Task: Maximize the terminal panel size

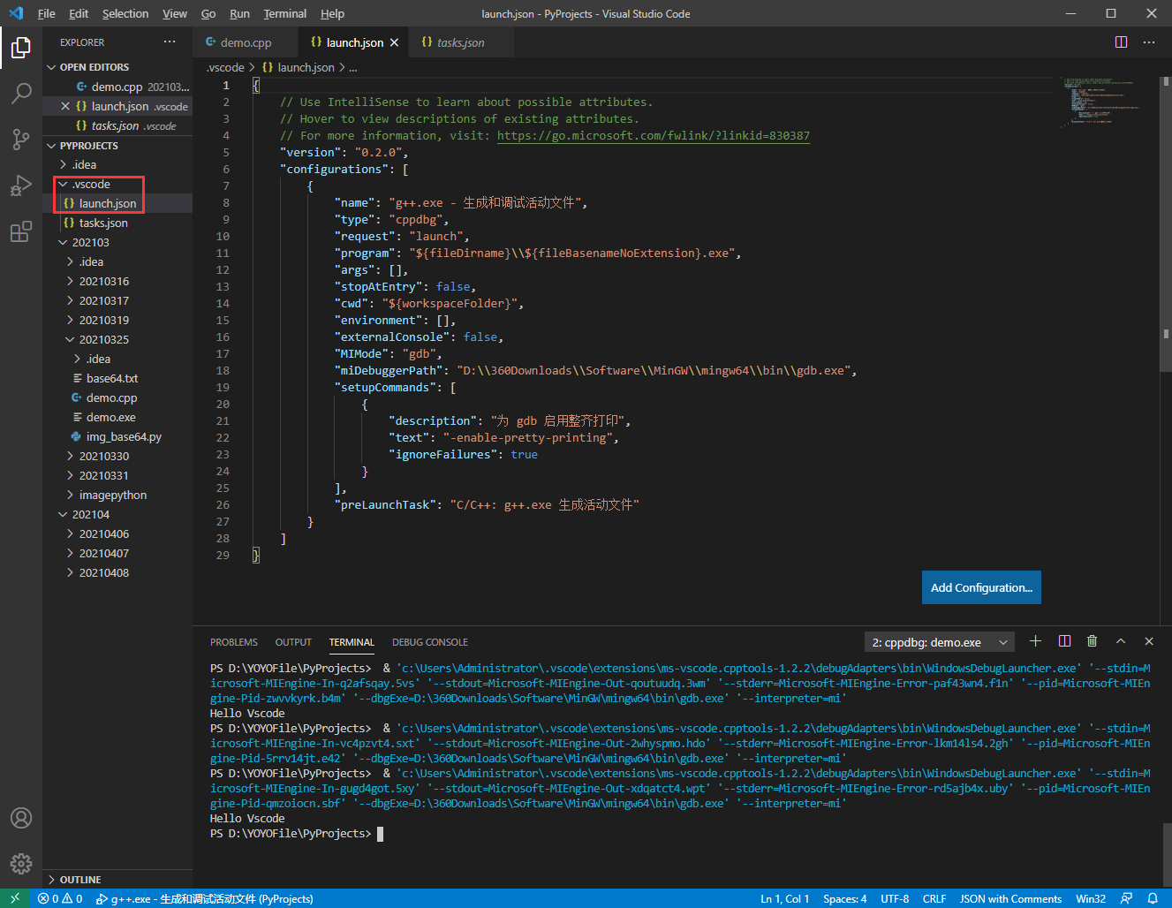Action: [1121, 641]
